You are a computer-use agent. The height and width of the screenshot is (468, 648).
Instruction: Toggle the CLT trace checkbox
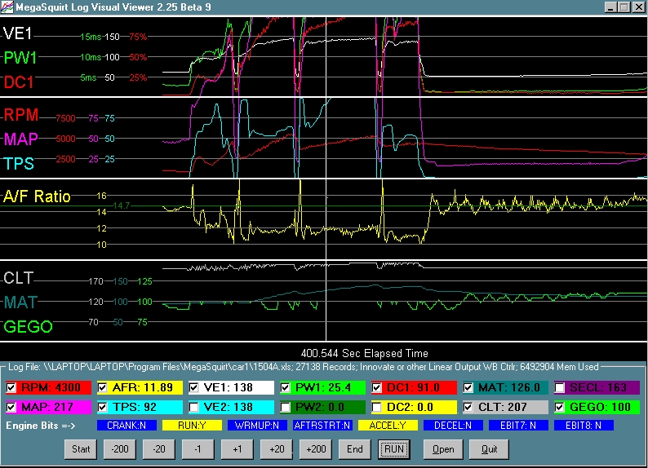click(x=468, y=408)
